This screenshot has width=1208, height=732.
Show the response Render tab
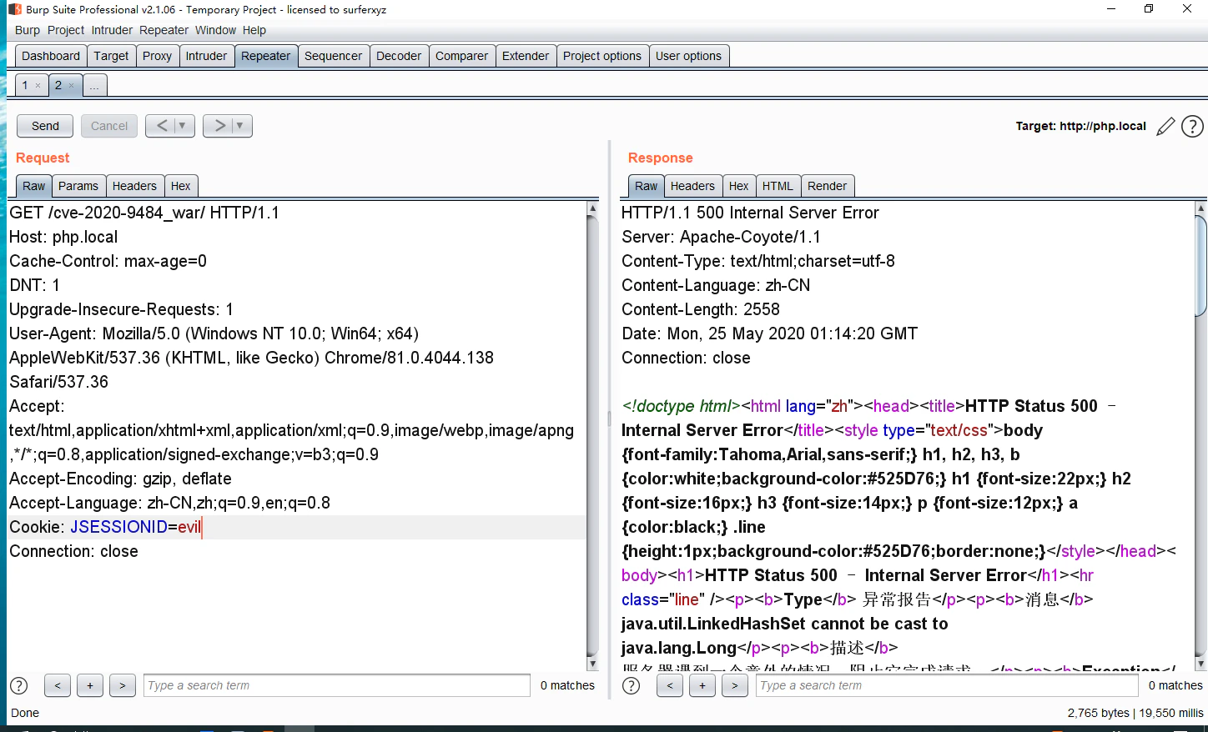(x=828, y=186)
